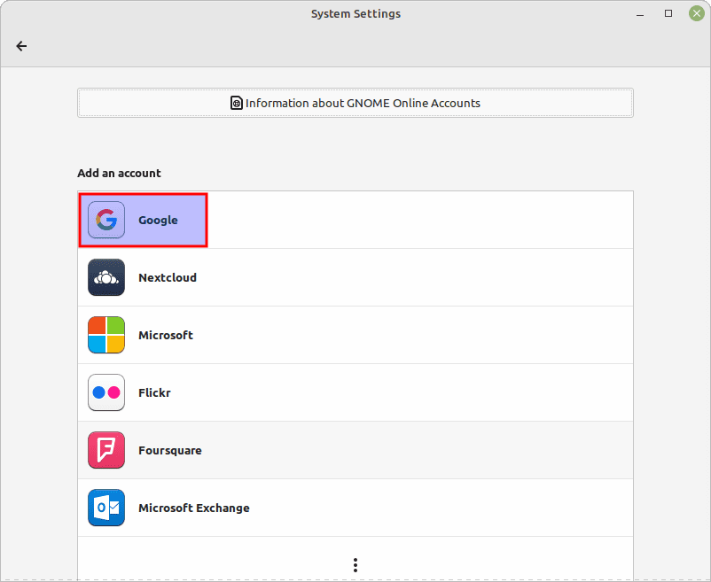Open Information about GNOME Online Accounts

pyautogui.click(x=355, y=103)
